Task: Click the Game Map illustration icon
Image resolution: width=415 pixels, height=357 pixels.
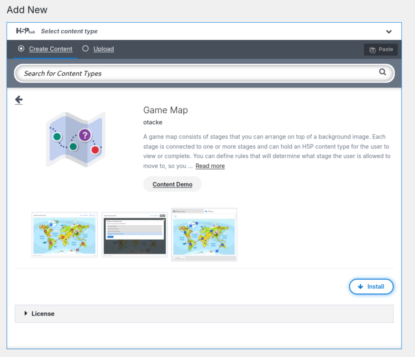Action: tap(75, 138)
